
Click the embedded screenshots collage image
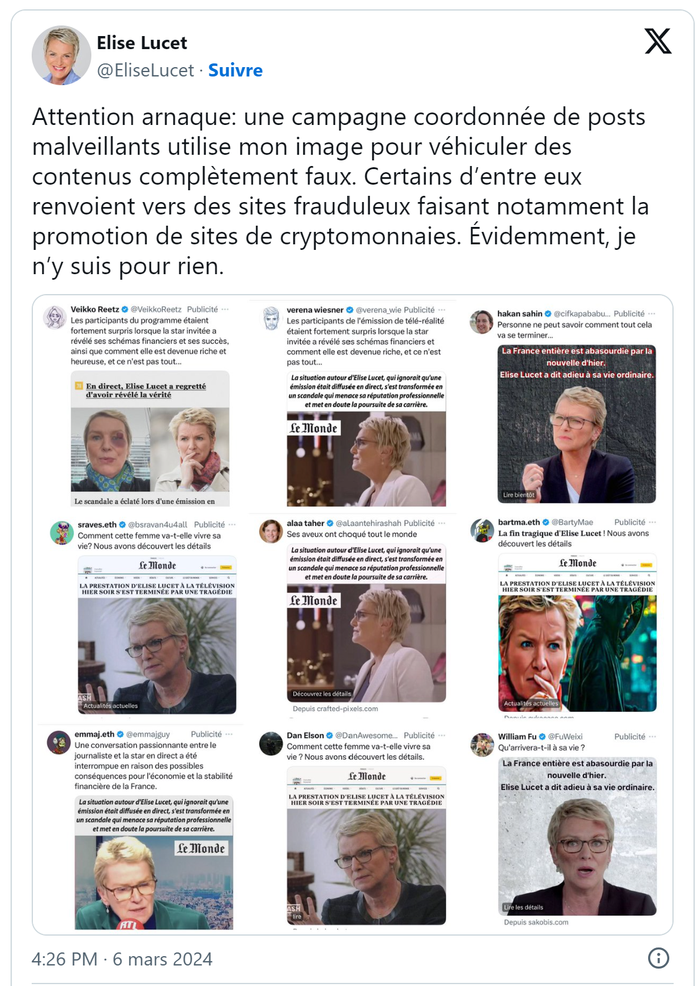352,614
